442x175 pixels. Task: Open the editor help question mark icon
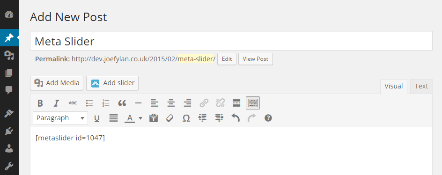tap(268, 118)
